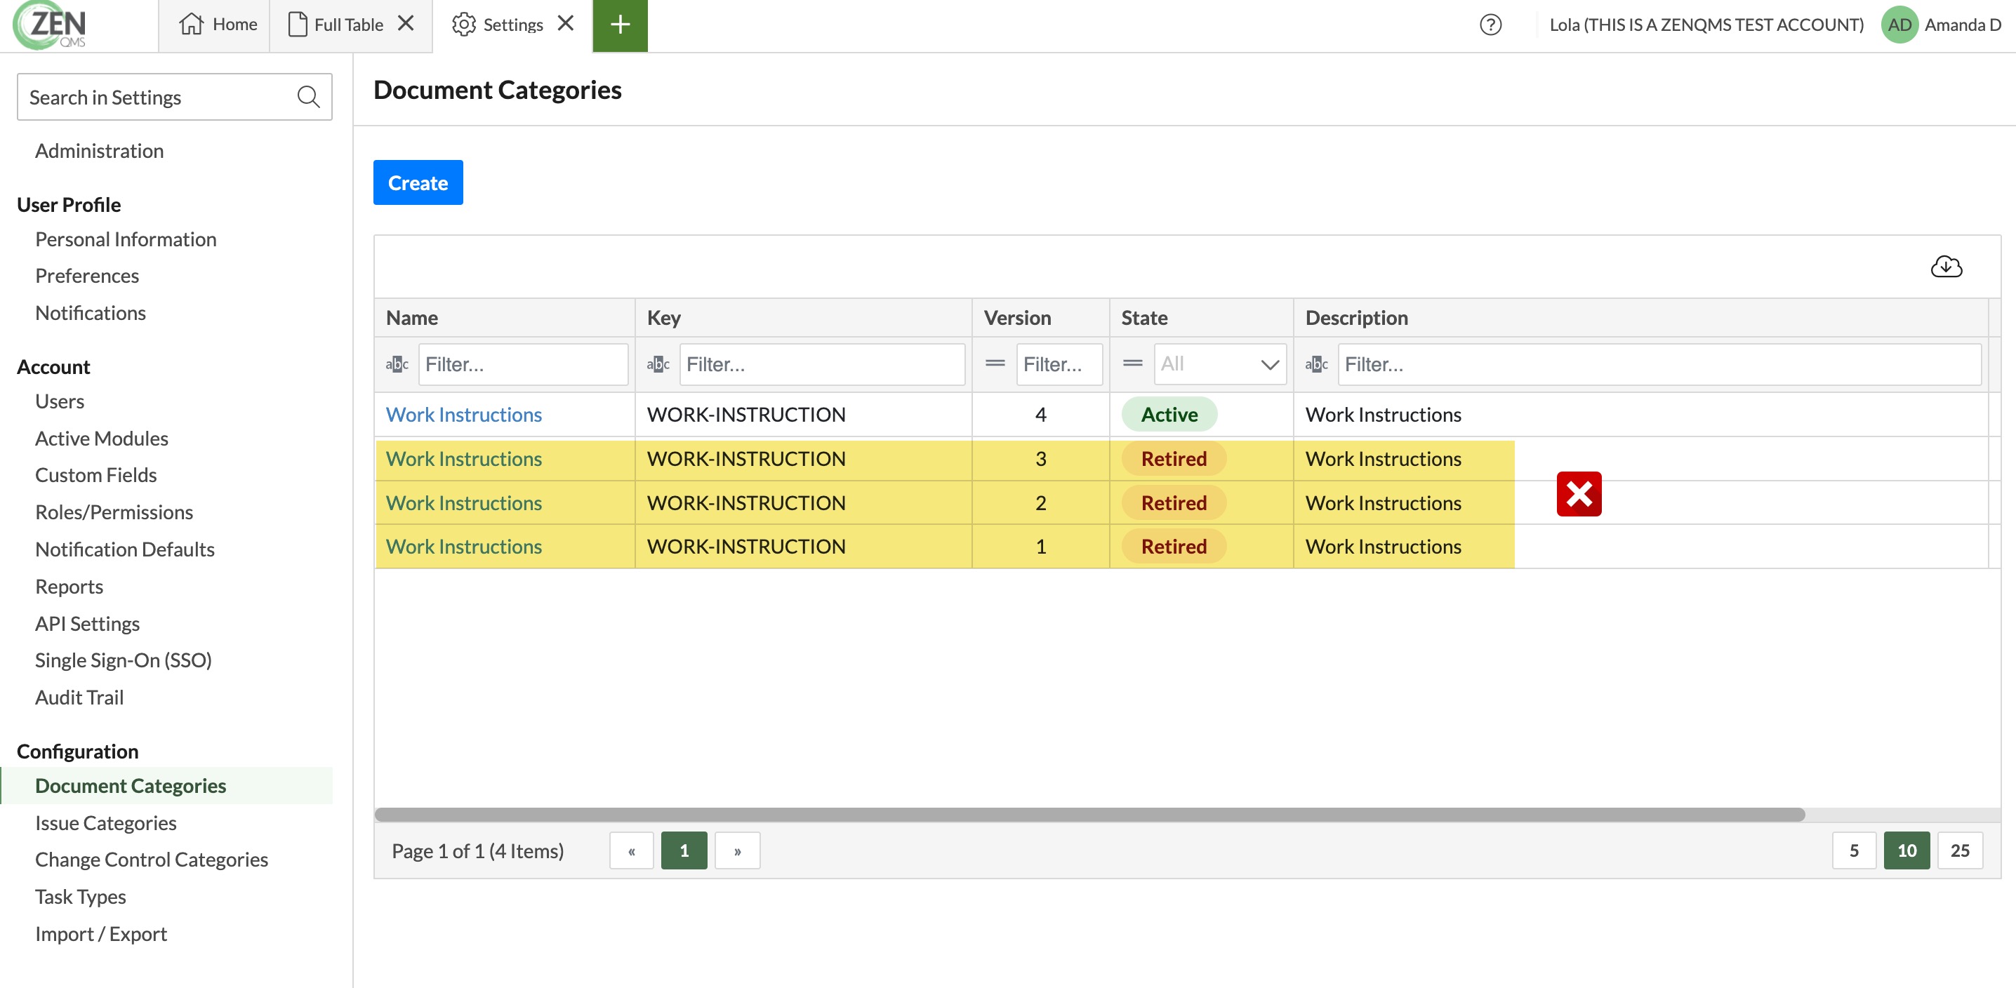Close the Full Table tab
Image resolution: width=2016 pixels, height=988 pixels.
coord(406,23)
